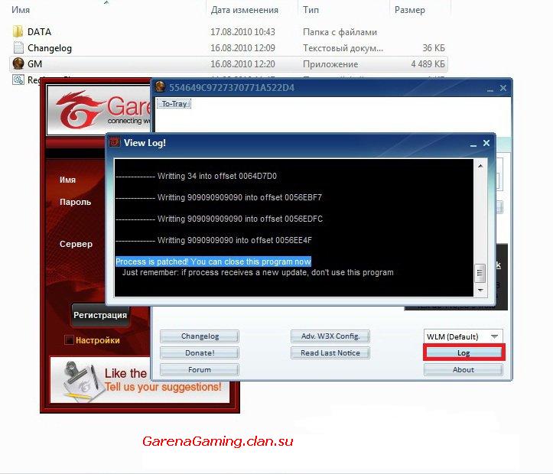
Task: Minimize the GM patcher window
Action: (x=490, y=89)
